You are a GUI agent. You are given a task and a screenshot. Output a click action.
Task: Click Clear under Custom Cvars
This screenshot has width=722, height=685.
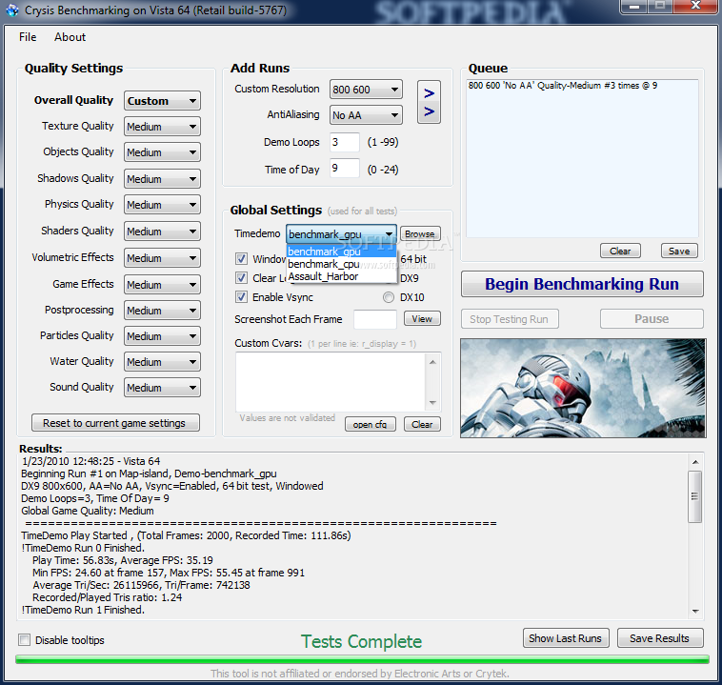click(x=422, y=424)
